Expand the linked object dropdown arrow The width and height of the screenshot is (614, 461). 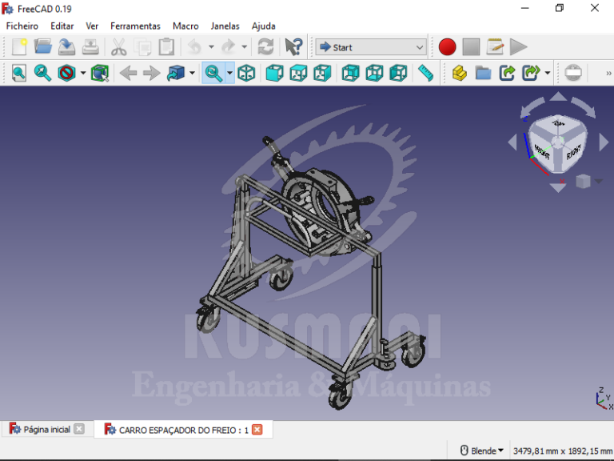(192, 73)
